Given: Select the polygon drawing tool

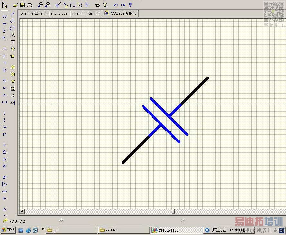Looking at the screenshot, I should click(x=13, y=35).
